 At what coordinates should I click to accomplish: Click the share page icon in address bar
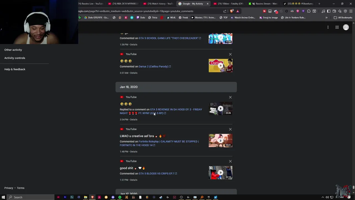(x=225, y=11)
